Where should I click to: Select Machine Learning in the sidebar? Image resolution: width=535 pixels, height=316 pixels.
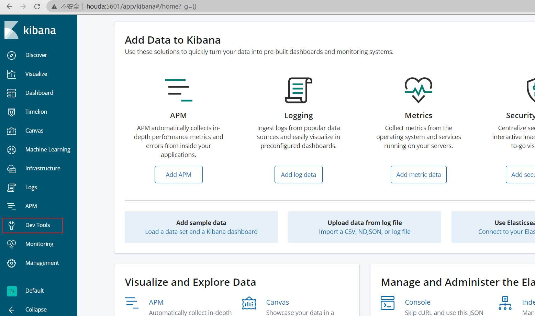[48, 149]
